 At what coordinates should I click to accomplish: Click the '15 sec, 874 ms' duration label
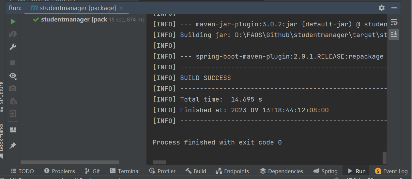click(127, 20)
